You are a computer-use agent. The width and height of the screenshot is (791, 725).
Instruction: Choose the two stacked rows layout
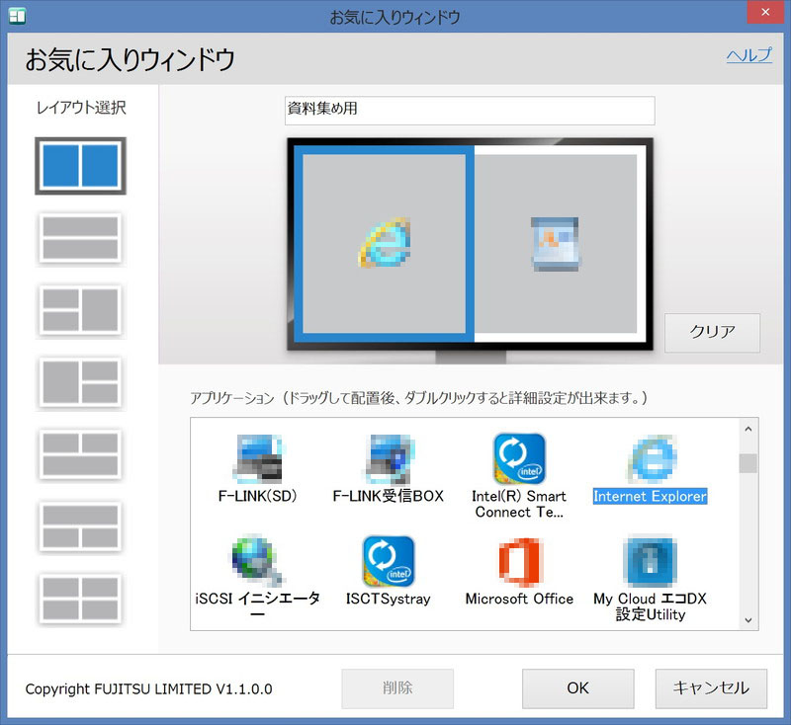click(x=80, y=238)
